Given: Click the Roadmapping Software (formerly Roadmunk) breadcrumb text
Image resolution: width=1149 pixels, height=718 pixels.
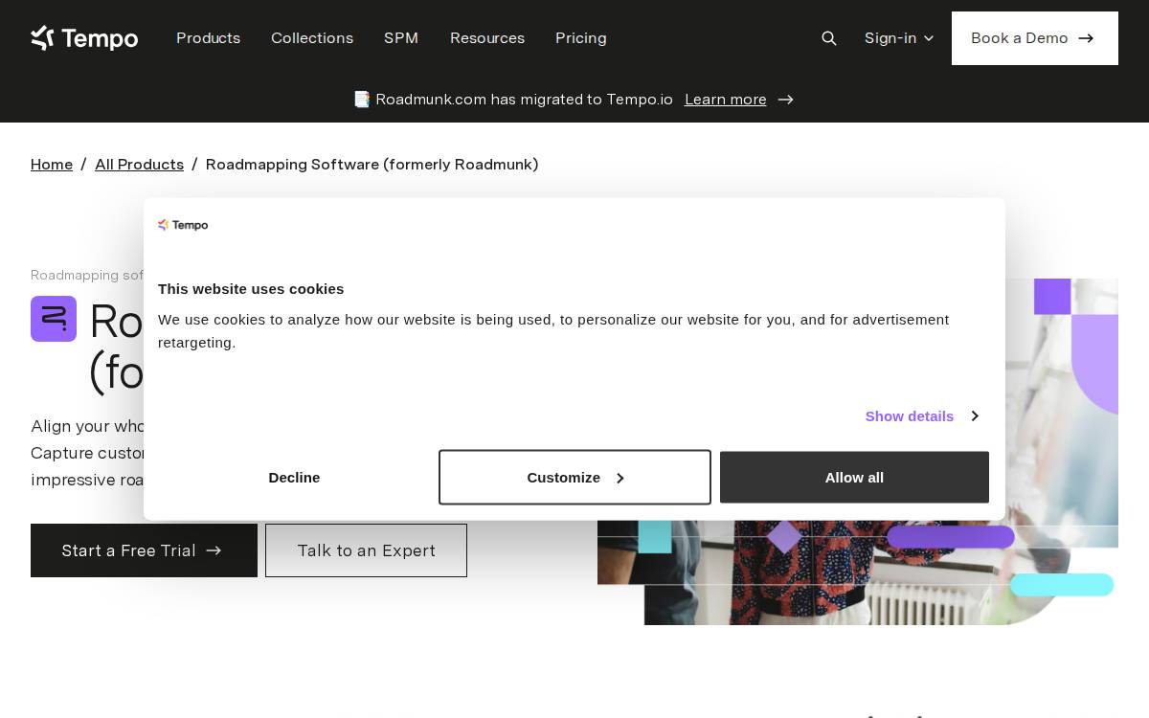Looking at the screenshot, I should [x=372, y=165].
